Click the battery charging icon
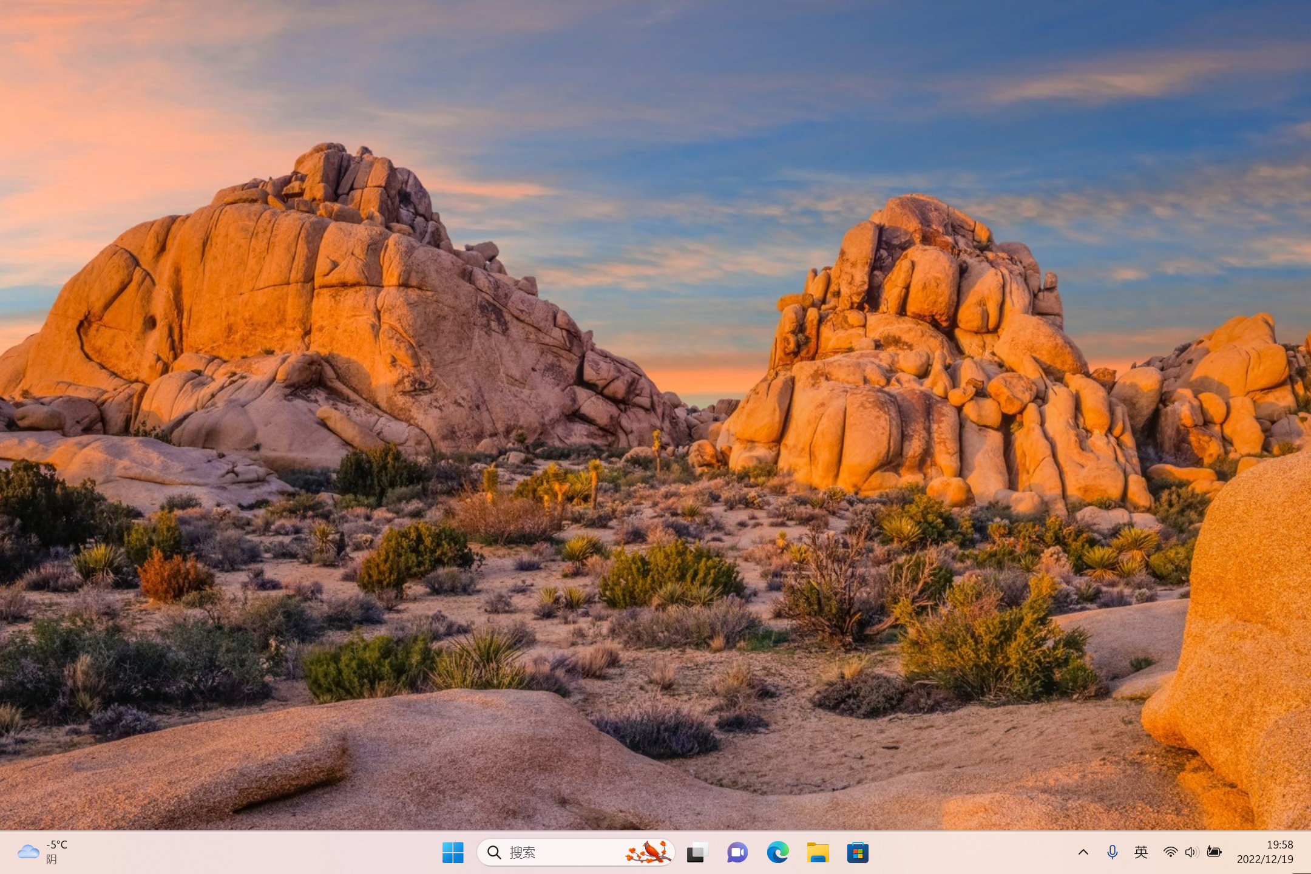The image size is (1311, 874). (x=1214, y=852)
